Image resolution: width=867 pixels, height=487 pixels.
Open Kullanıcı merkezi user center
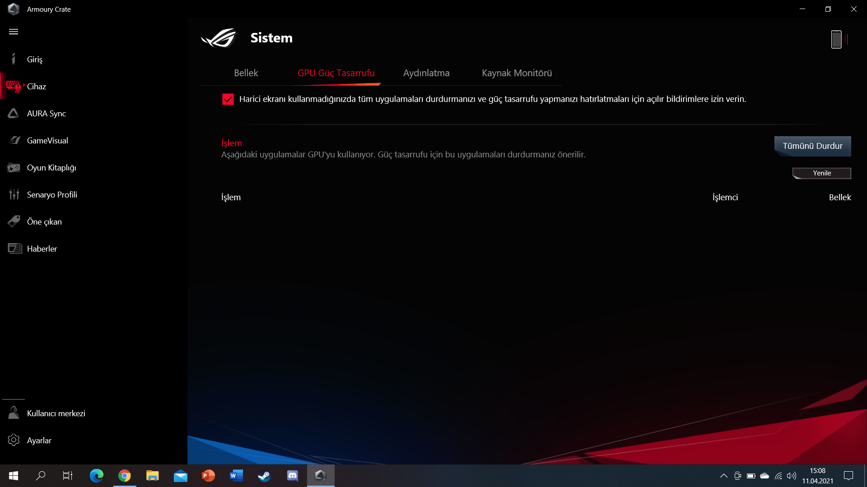point(56,413)
